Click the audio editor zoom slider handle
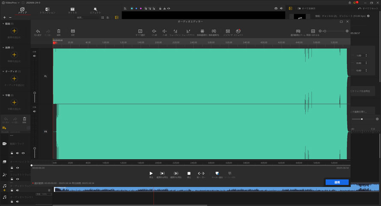 point(325,31)
